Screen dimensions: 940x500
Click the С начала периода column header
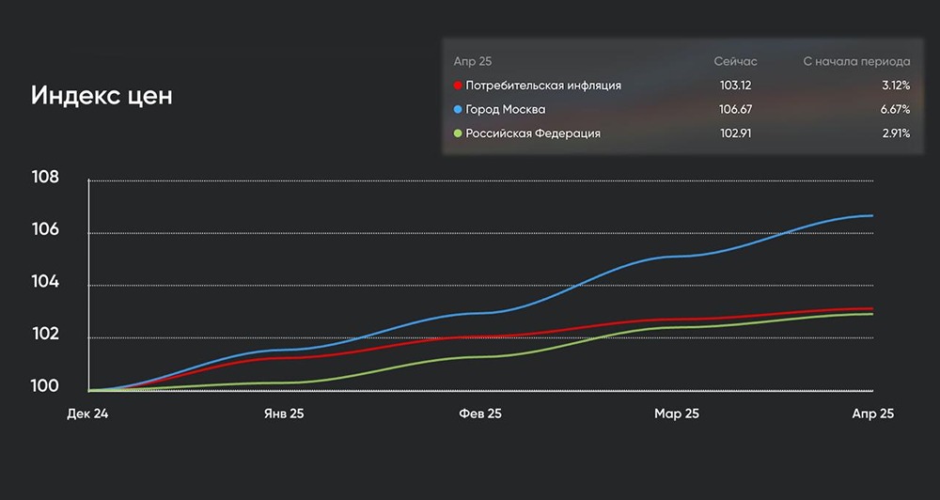coord(856,62)
